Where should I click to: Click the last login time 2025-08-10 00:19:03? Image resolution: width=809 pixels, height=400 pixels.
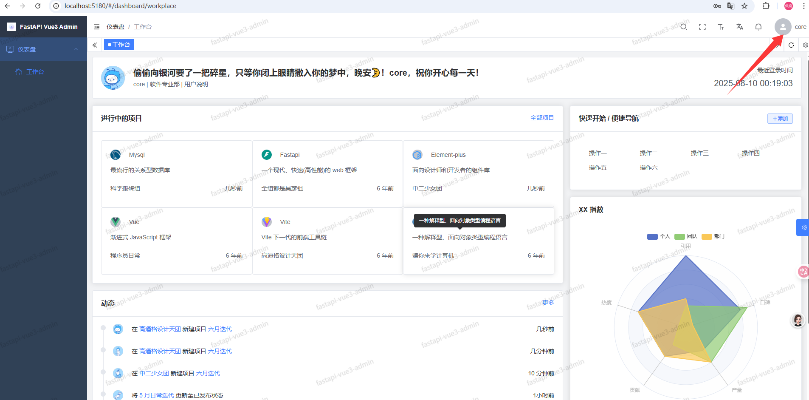(753, 83)
